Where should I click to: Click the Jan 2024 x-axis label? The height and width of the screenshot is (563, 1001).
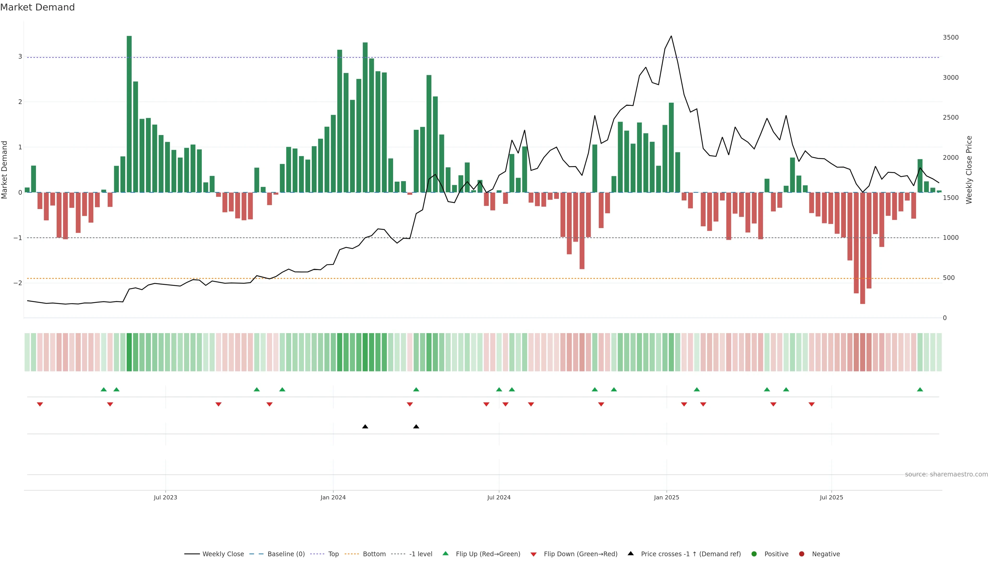(x=333, y=497)
